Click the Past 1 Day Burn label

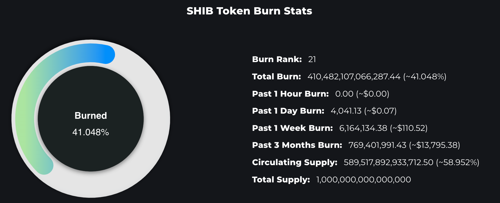(x=288, y=111)
